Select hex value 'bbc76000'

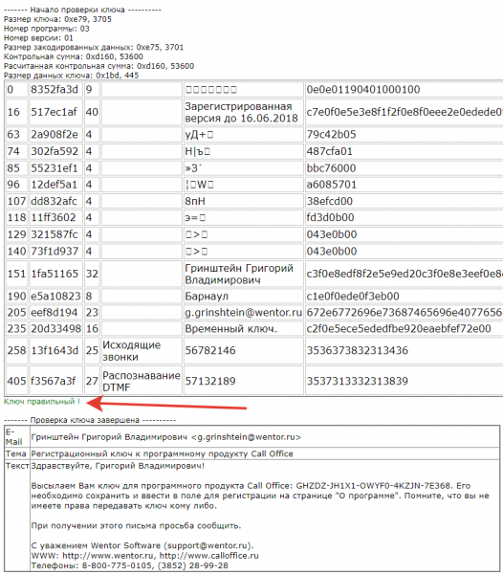click(331, 168)
